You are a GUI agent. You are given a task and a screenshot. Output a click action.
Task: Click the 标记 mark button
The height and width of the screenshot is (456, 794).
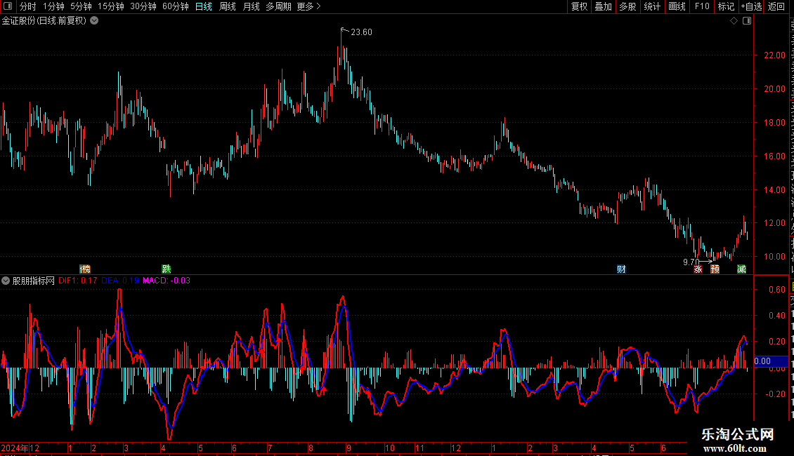[726, 6]
